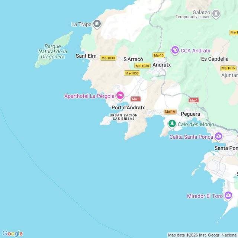
Task: Click the Ma-1030 road shield near Andratx
Action: (x=142, y=66)
